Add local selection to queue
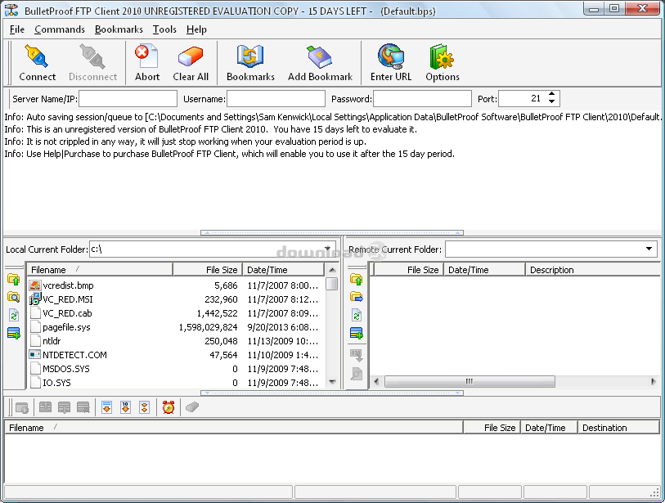The width and height of the screenshot is (665, 503). [14, 334]
